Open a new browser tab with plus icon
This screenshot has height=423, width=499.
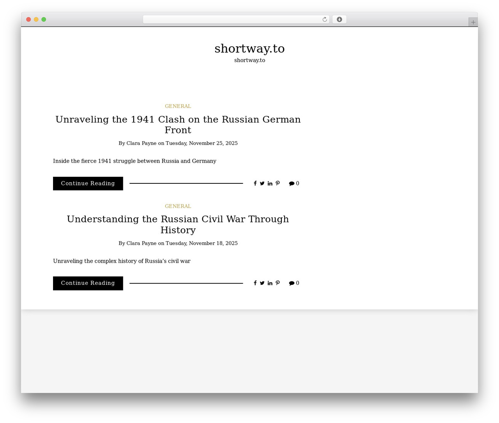473,22
